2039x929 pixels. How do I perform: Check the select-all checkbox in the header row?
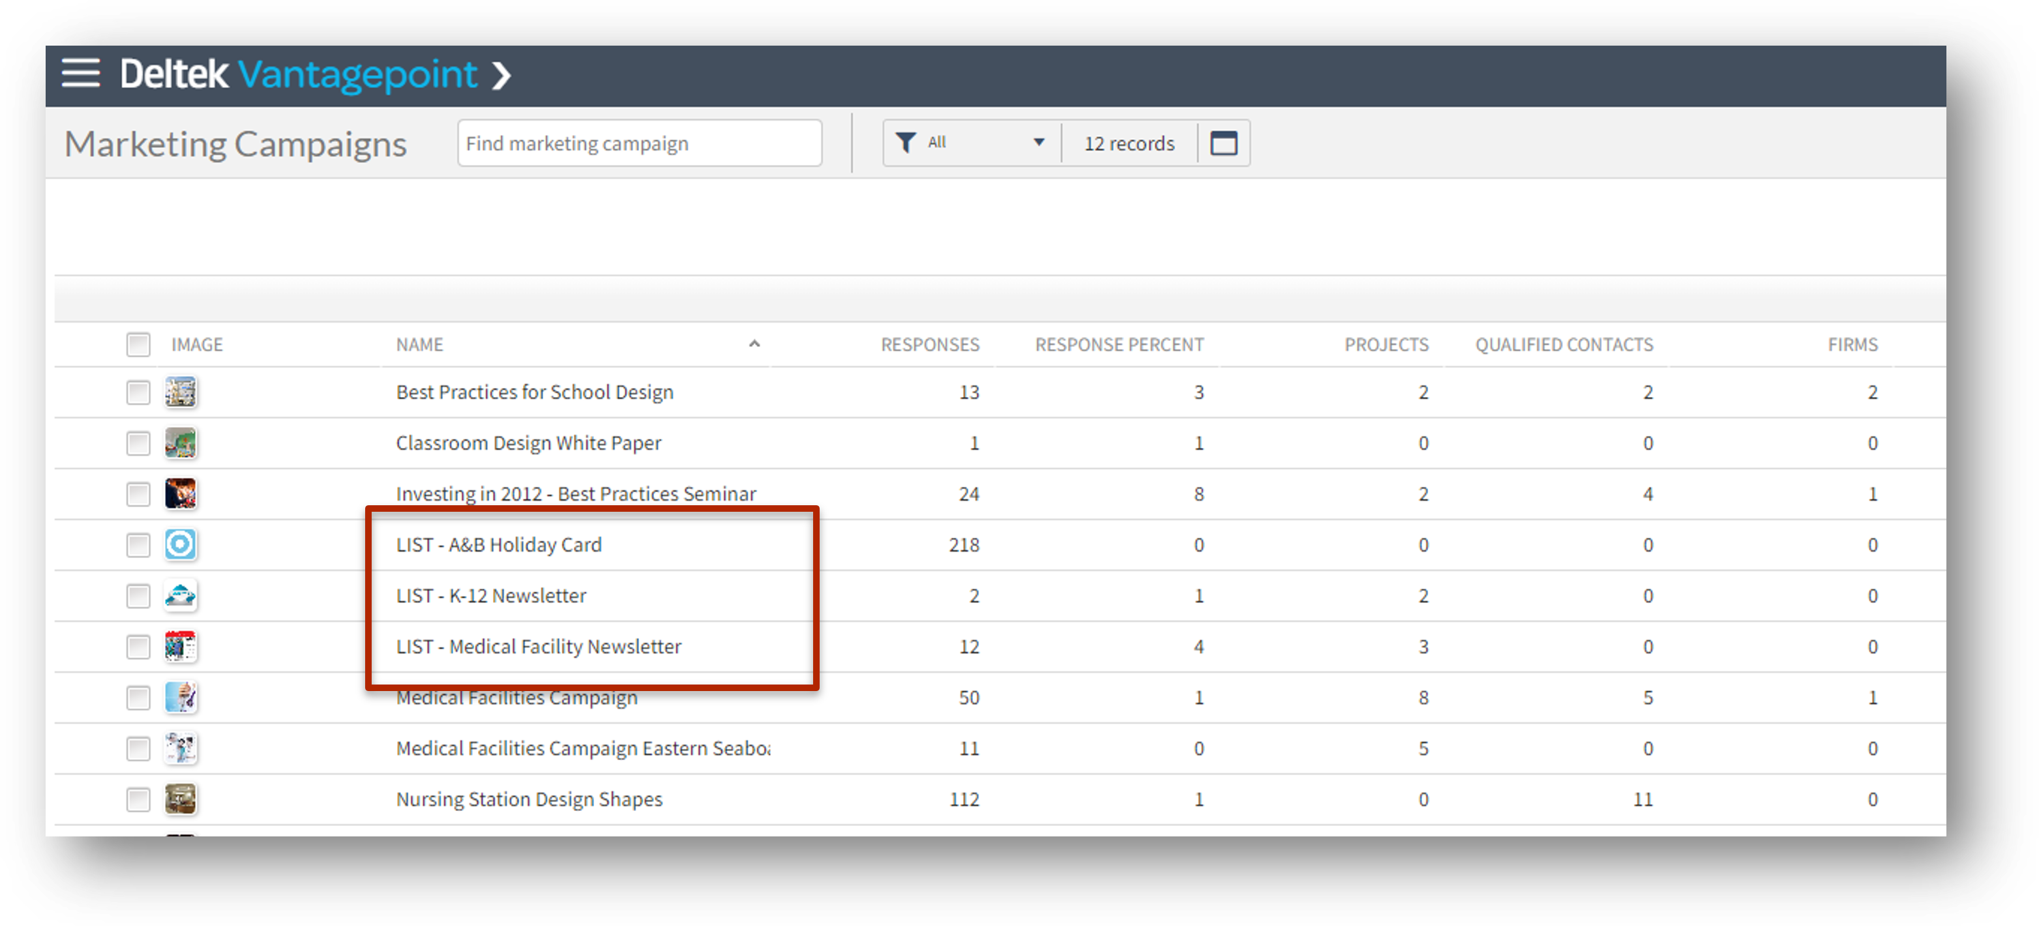[137, 344]
